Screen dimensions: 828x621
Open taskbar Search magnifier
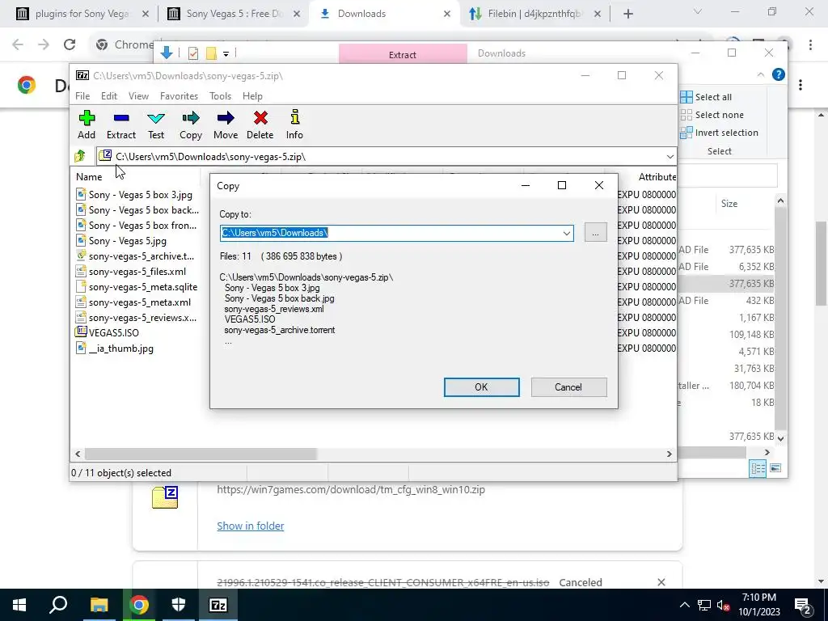point(58,605)
